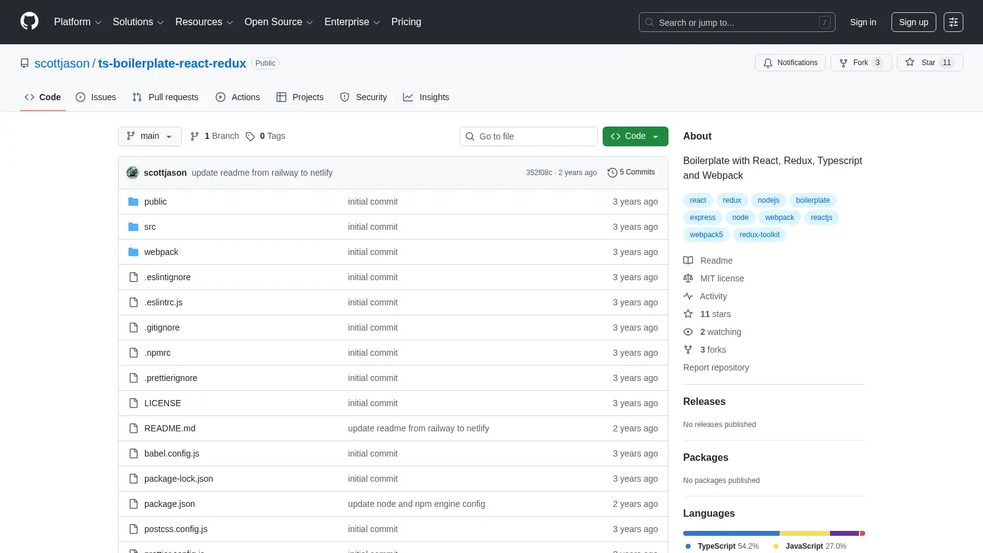Click the Sign in link
983x553 pixels.
[x=863, y=22]
